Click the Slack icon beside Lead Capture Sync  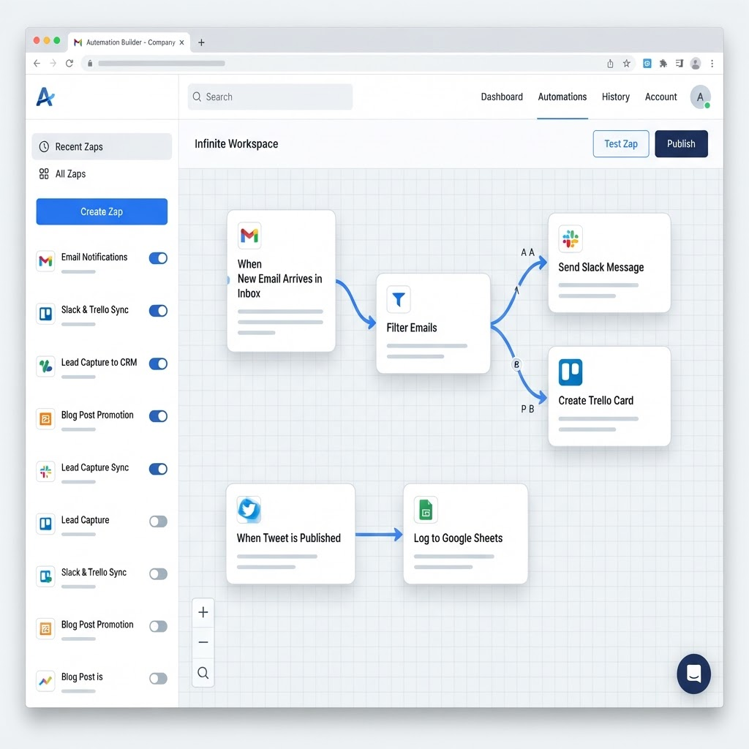click(x=45, y=472)
